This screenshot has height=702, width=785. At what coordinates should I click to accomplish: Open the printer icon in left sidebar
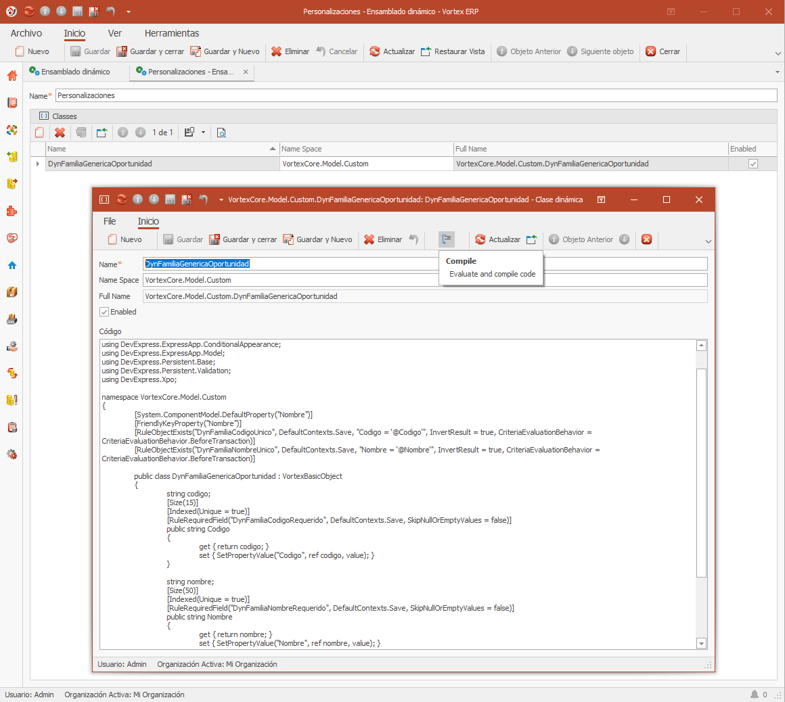(x=12, y=319)
